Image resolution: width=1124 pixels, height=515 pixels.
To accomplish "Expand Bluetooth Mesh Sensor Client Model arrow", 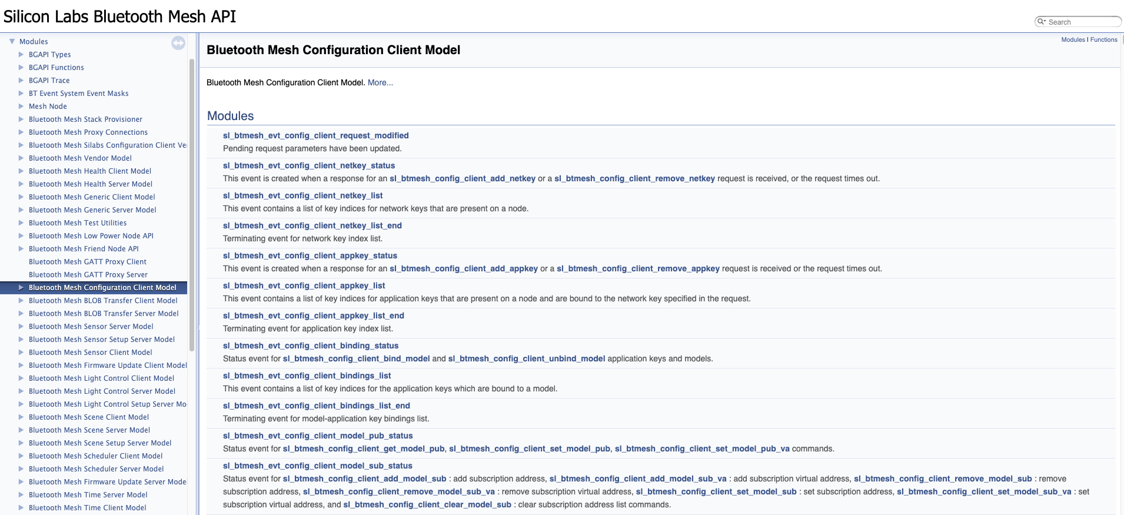I will (21, 352).
